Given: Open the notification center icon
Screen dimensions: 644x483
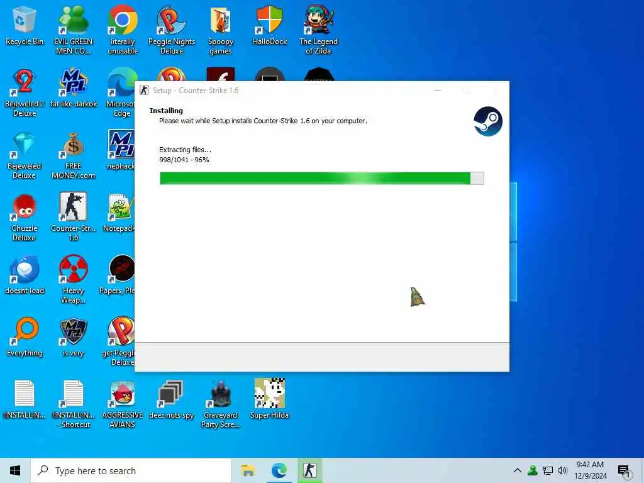Looking at the screenshot, I should pyautogui.click(x=623, y=472).
